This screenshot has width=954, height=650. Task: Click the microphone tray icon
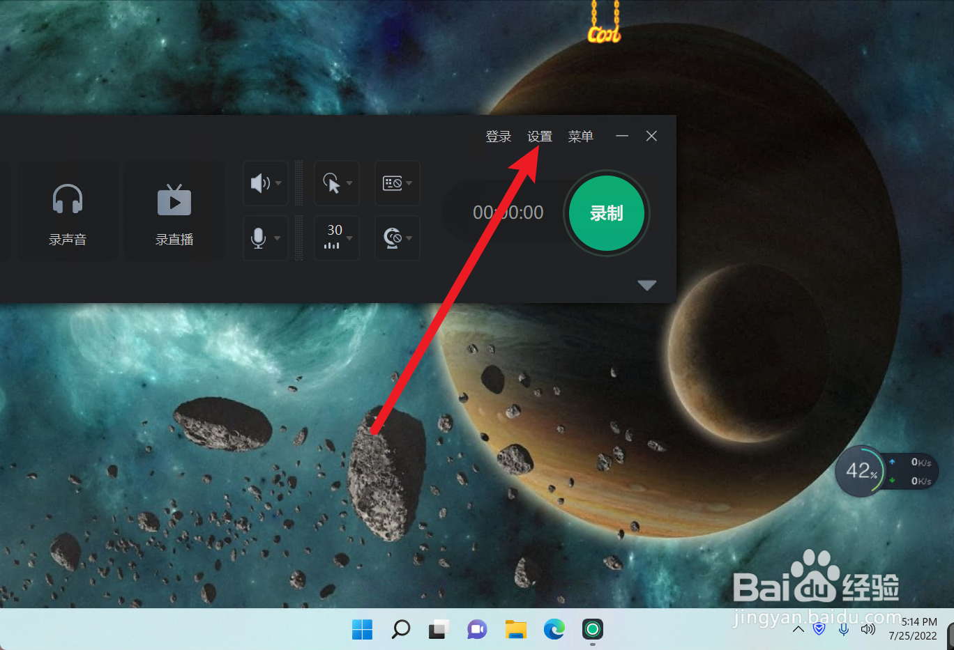[x=844, y=629]
